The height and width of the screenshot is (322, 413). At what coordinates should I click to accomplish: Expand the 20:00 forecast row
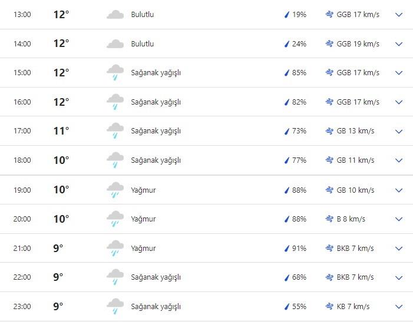[x=399, y=219]
